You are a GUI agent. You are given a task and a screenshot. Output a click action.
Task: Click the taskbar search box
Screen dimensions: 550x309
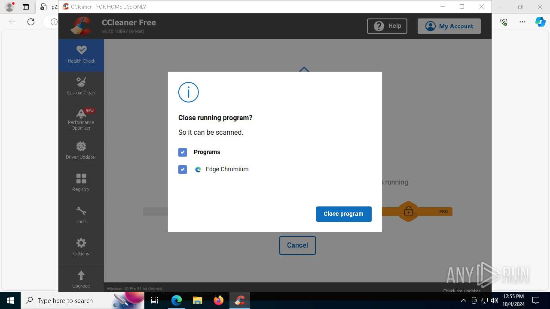tap(82, 301)
